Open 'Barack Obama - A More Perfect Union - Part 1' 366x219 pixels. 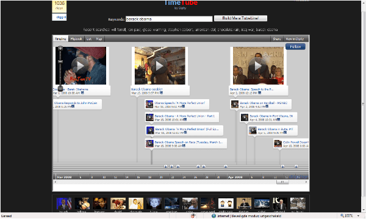[185, 116]
